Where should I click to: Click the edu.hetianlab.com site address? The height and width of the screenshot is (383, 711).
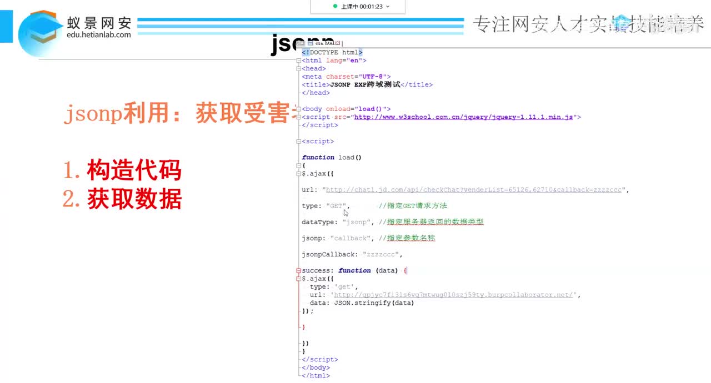click(x=99, y=34)
